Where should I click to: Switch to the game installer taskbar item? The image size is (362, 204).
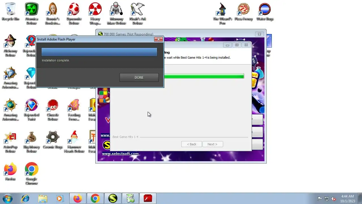[x=130, y=199]
